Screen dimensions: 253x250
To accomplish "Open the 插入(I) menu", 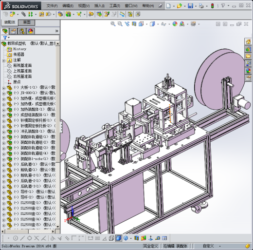I will pyautogui.click(x=99, y=6).
